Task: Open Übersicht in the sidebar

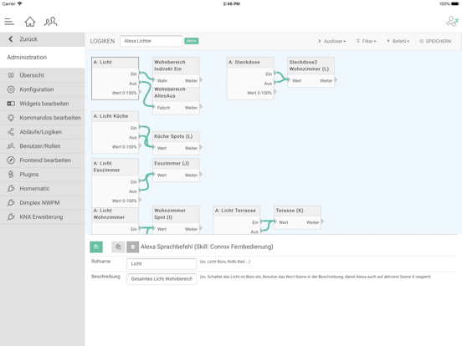Action: pos(43,75)
